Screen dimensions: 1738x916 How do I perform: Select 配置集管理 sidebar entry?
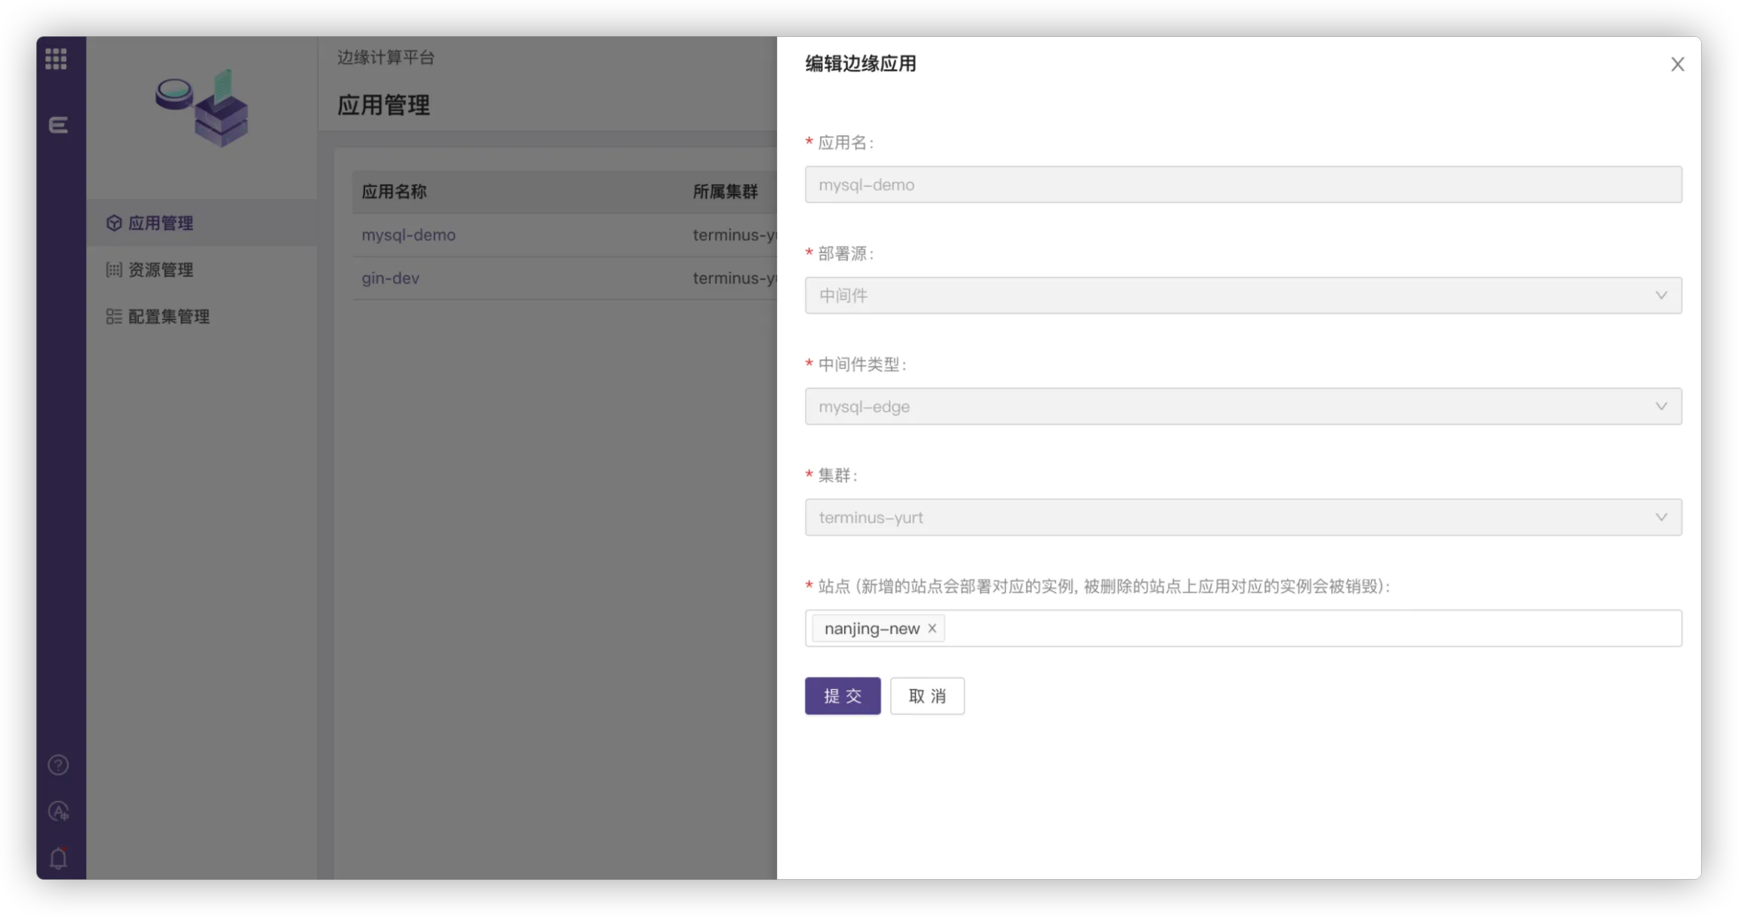tap(168, 317)
